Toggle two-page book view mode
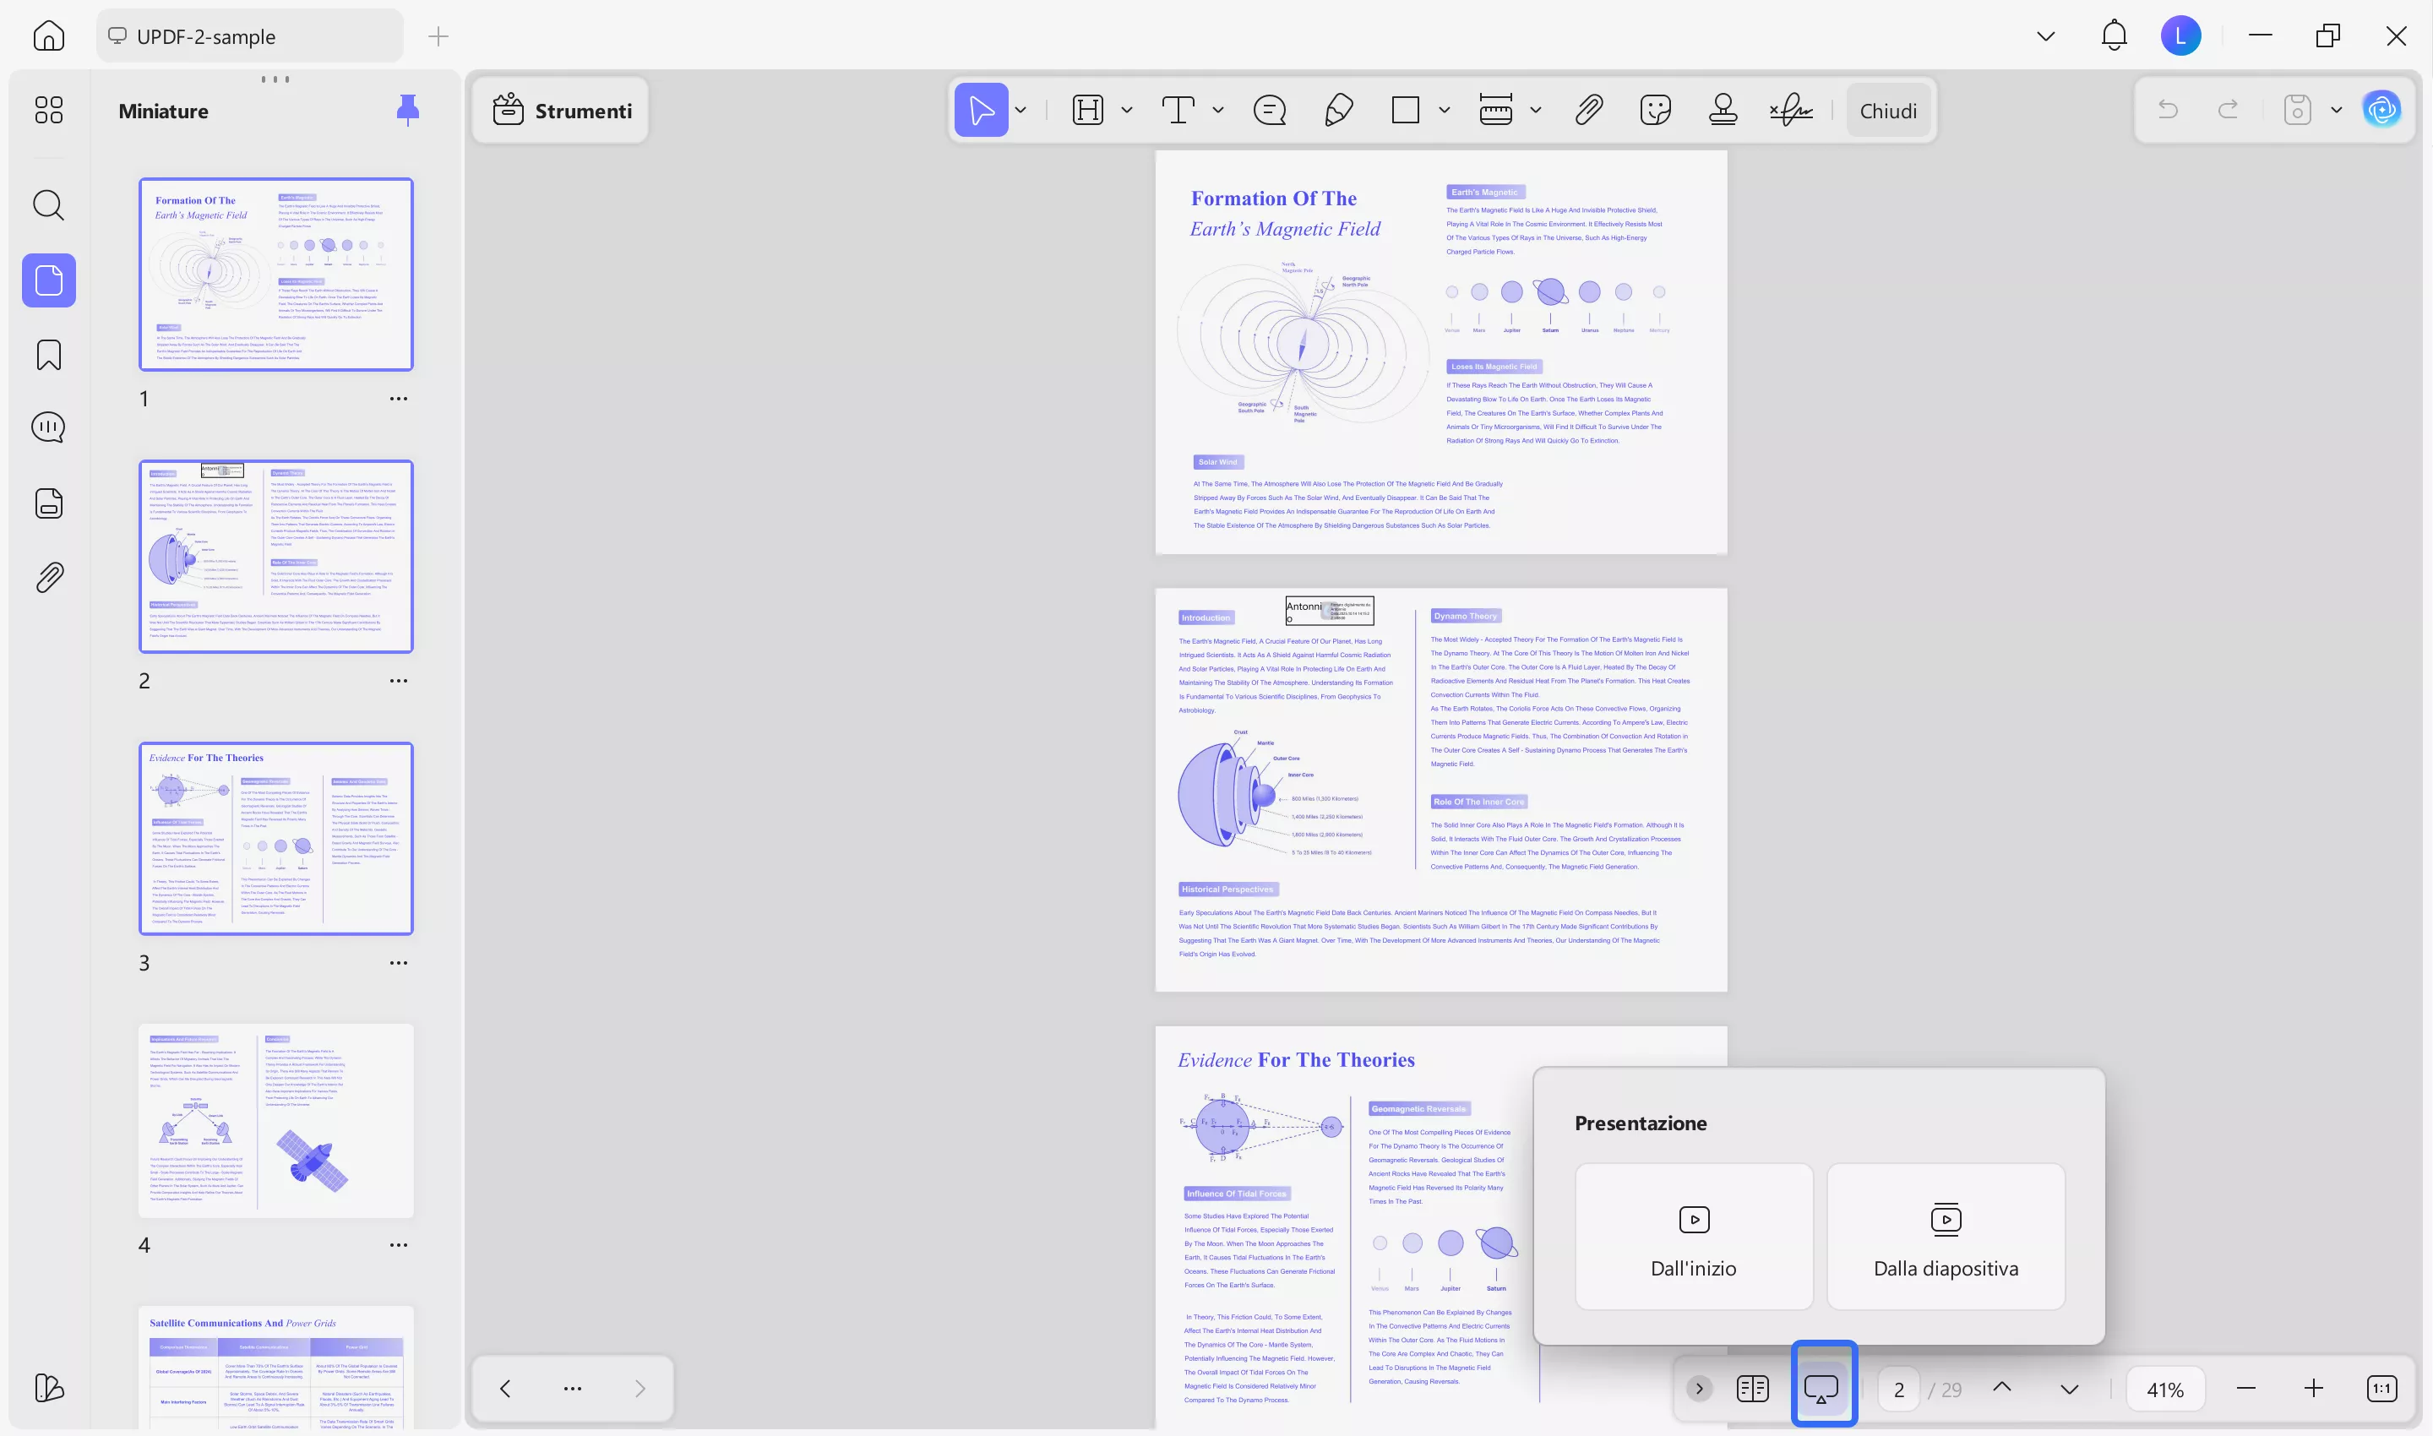 pos(1752,1388)
